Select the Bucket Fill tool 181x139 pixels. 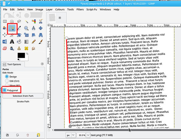click(x=19, y=41)
